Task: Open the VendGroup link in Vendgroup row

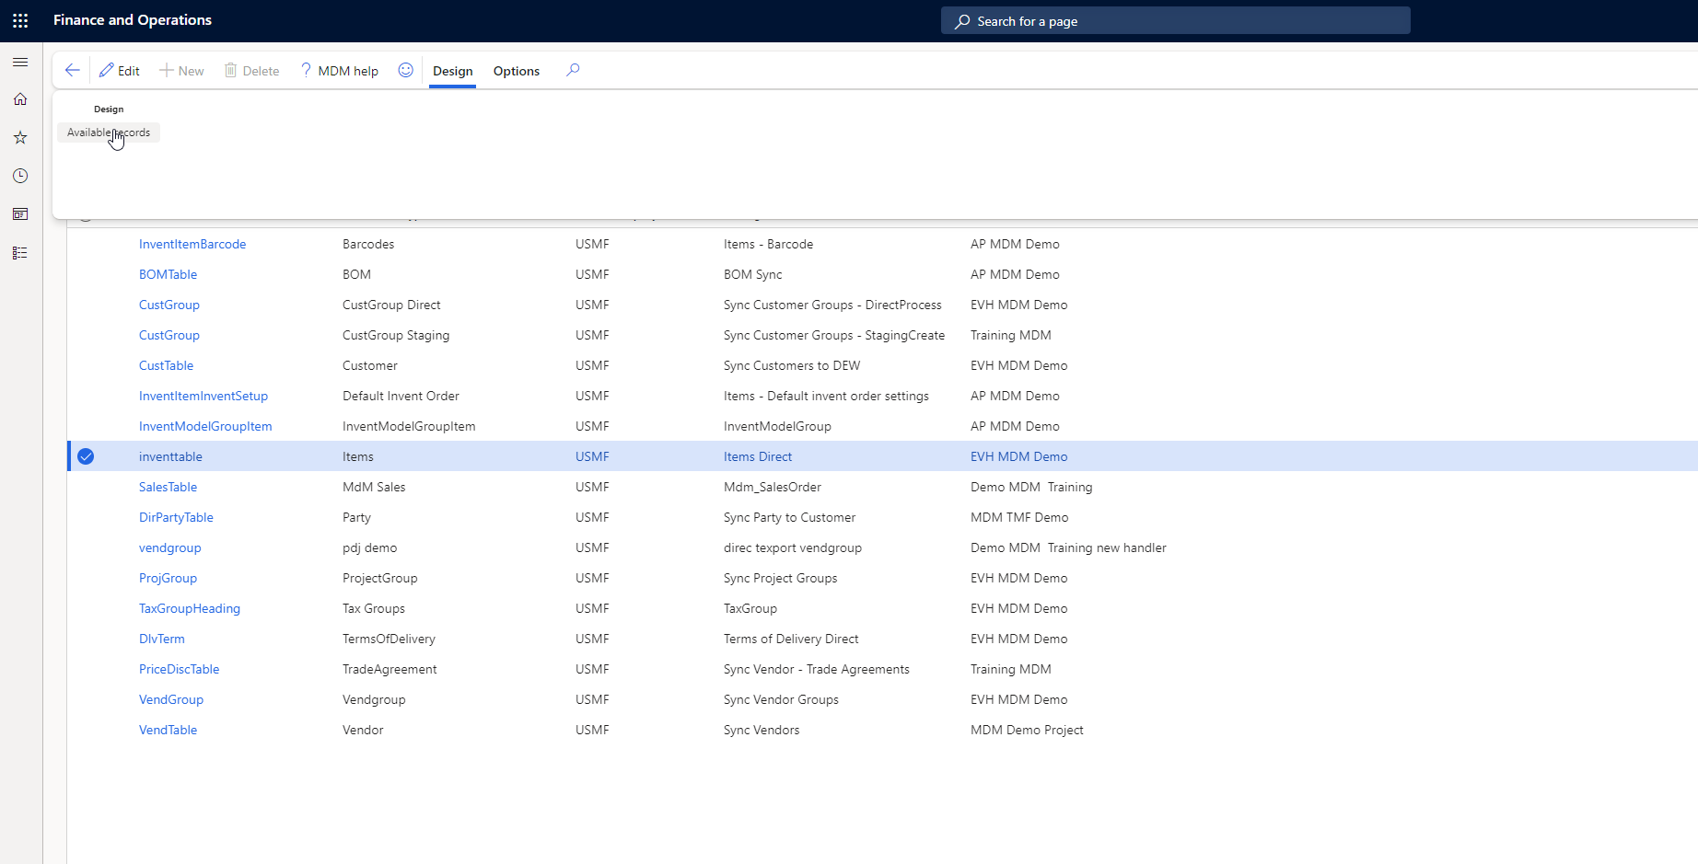Action: [171, 699]
